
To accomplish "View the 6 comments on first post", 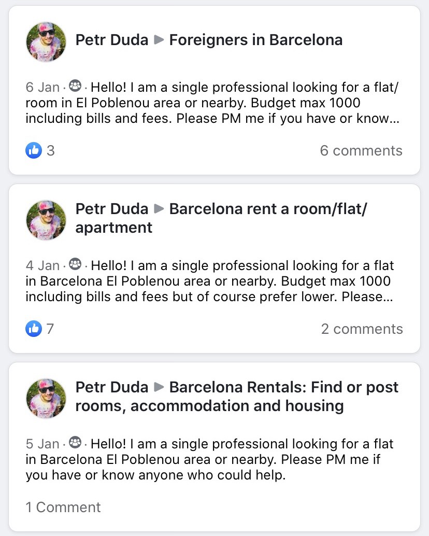I will click(x=361, y=151).
